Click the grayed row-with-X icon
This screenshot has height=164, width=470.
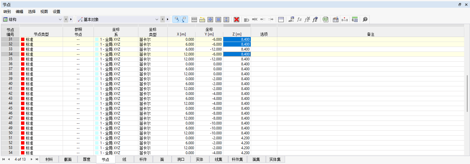255,19
